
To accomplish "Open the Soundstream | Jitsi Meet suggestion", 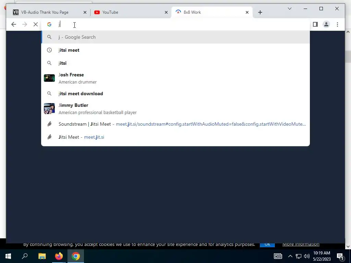I will (x=175, y=124).
